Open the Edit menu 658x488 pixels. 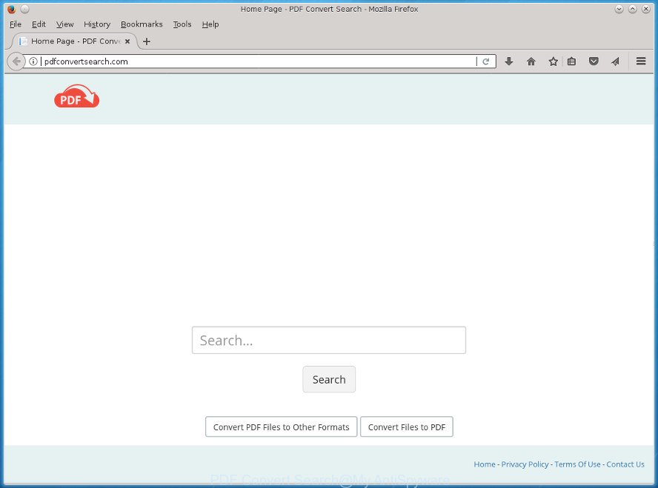tap(39, 24)
